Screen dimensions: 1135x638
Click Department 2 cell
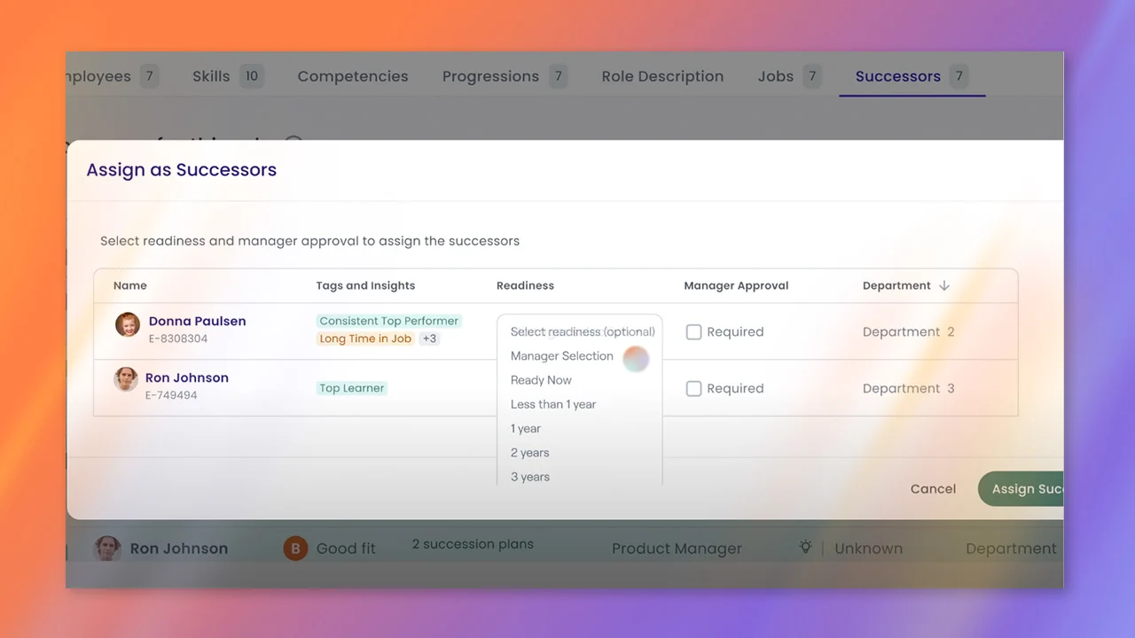909,331
